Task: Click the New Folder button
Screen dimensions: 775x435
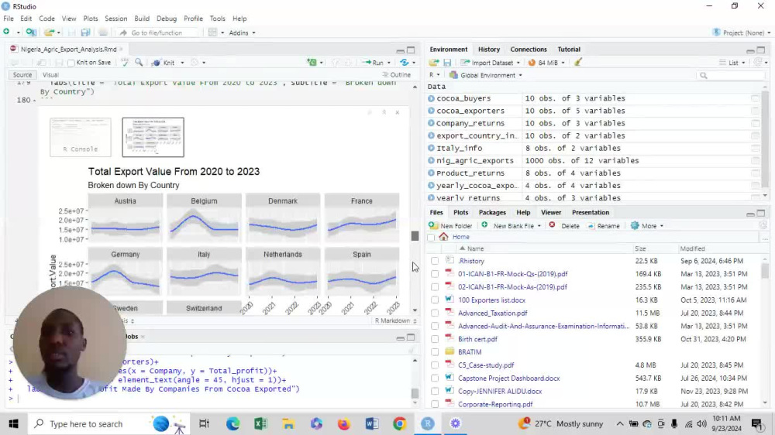Action: point(450,226)
